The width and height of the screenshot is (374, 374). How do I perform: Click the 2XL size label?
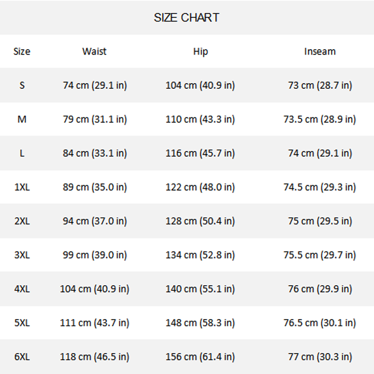(x=22, y=221)
